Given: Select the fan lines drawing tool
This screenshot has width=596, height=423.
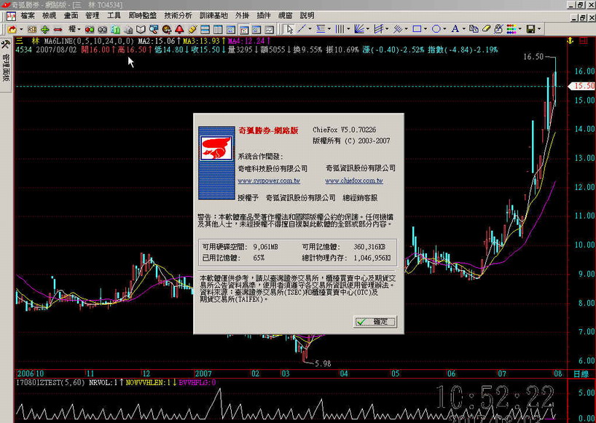Looking at the screenshot, I should click(x=358, y=29).
